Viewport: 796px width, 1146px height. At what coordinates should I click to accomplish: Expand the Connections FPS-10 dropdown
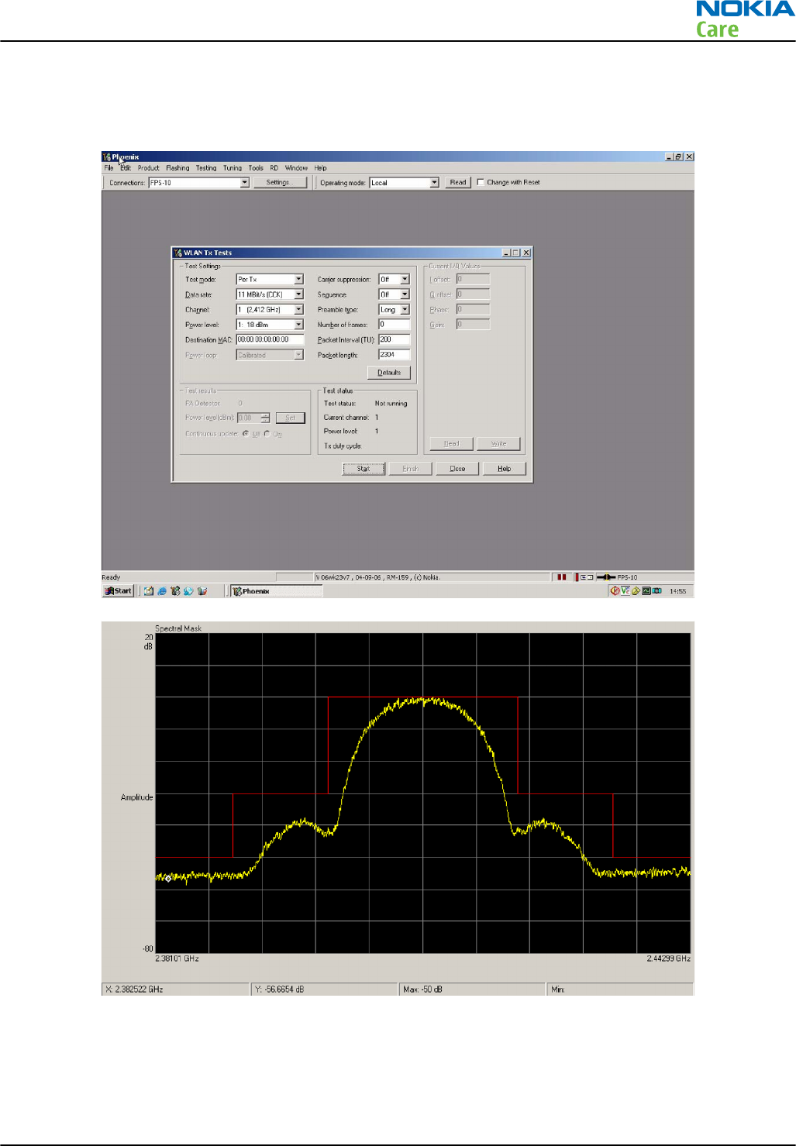coord(245,183)
